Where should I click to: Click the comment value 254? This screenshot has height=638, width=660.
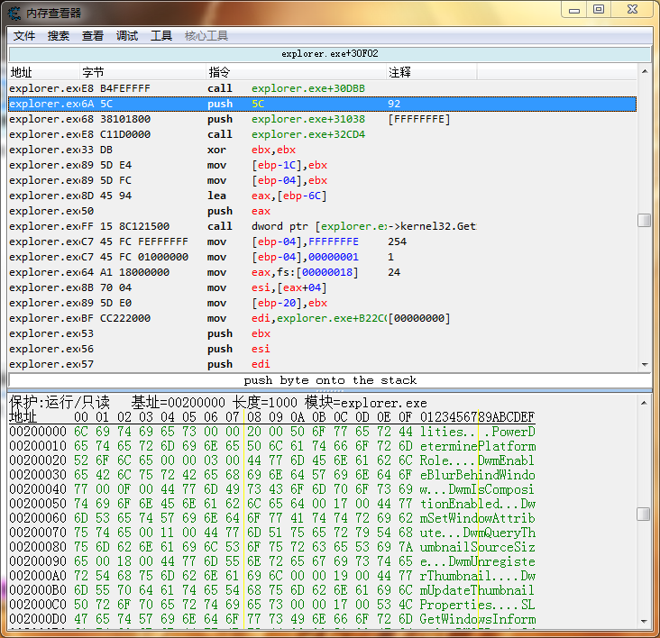tap(398, 242)
